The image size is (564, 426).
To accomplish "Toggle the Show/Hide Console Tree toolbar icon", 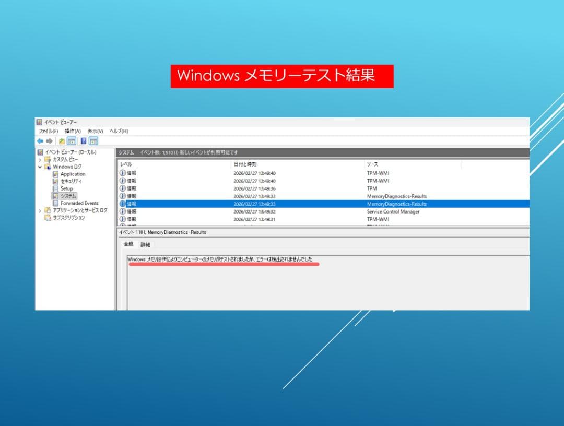I will point(72,141).
